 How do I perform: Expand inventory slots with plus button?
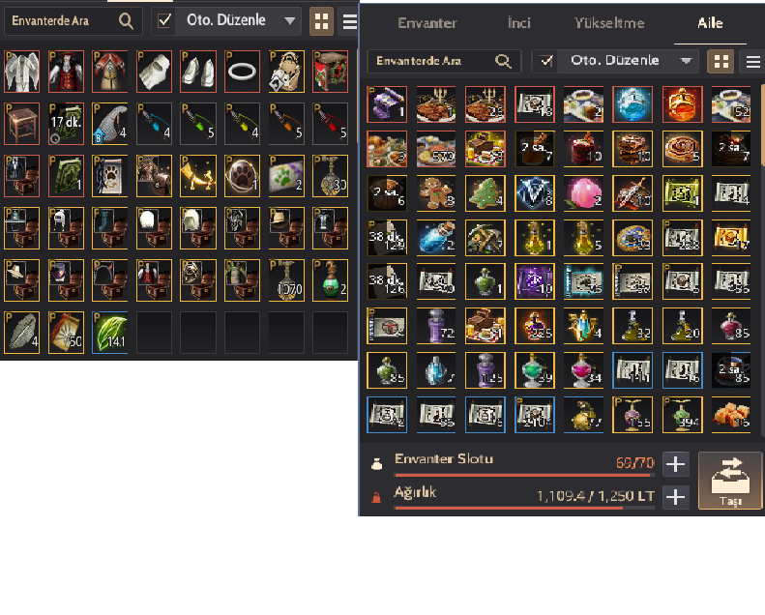tap(676, 464)
